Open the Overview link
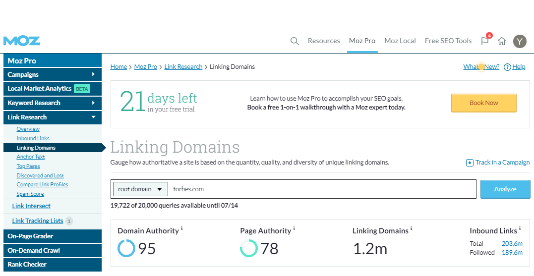Viewport: 534px width, 276px height. click(28, 129)
